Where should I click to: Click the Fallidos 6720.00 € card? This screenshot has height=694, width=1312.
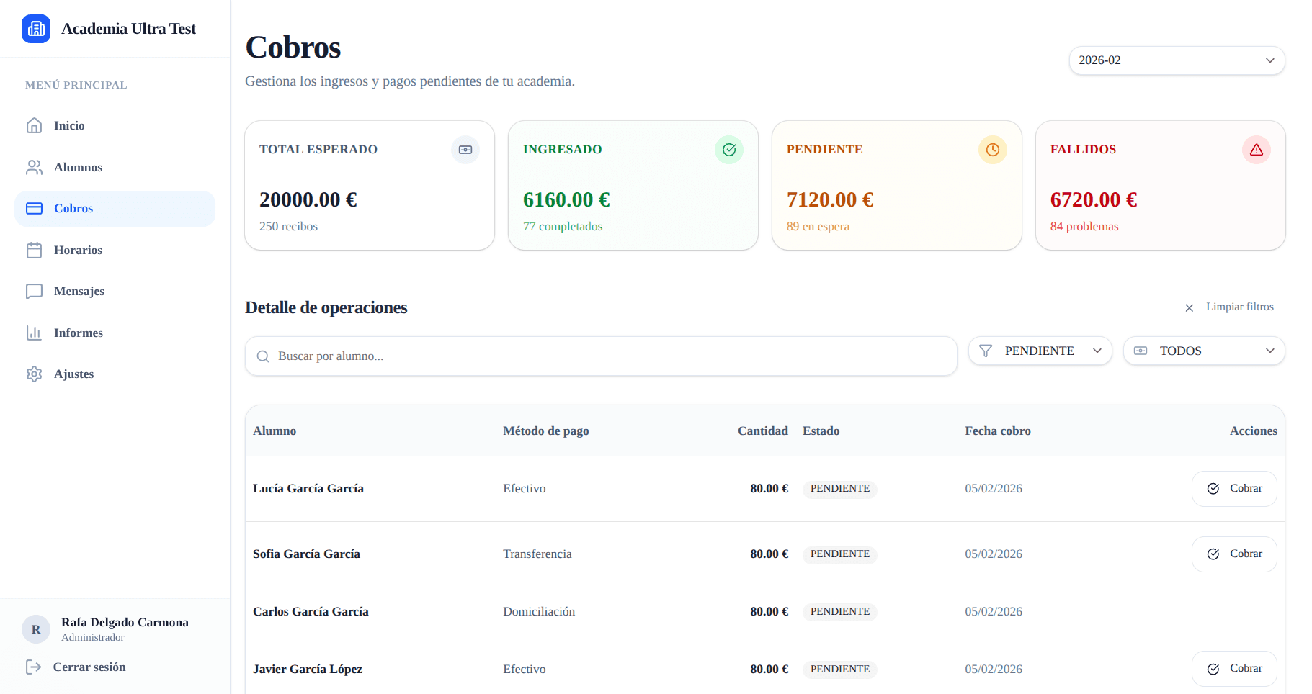[x=1161, y=186]
